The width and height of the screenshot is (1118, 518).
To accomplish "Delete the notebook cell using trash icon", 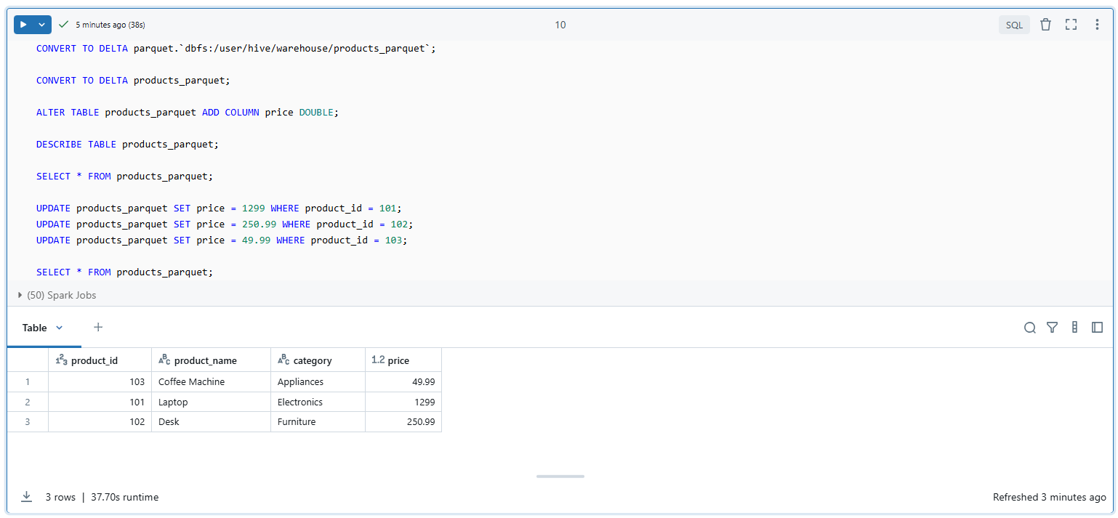I will tap(1046, 24).
